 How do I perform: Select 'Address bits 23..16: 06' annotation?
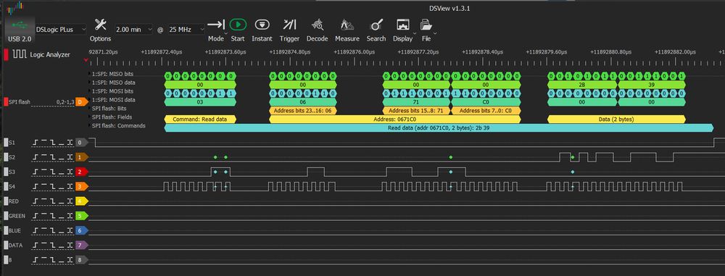click(303, 111)
